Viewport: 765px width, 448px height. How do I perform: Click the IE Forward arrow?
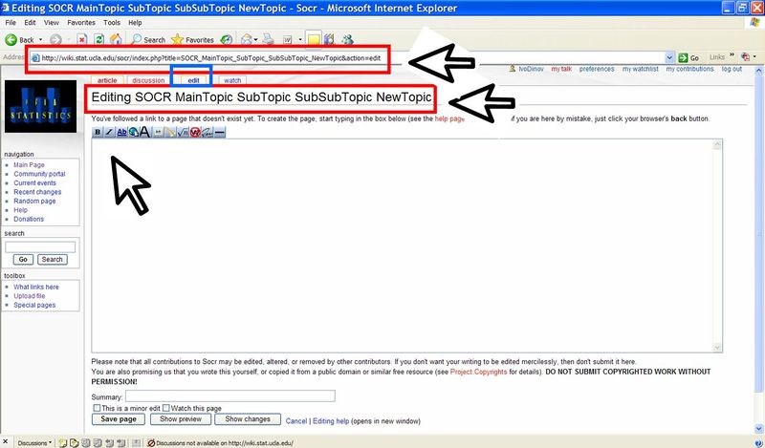(x=55, y=40)
